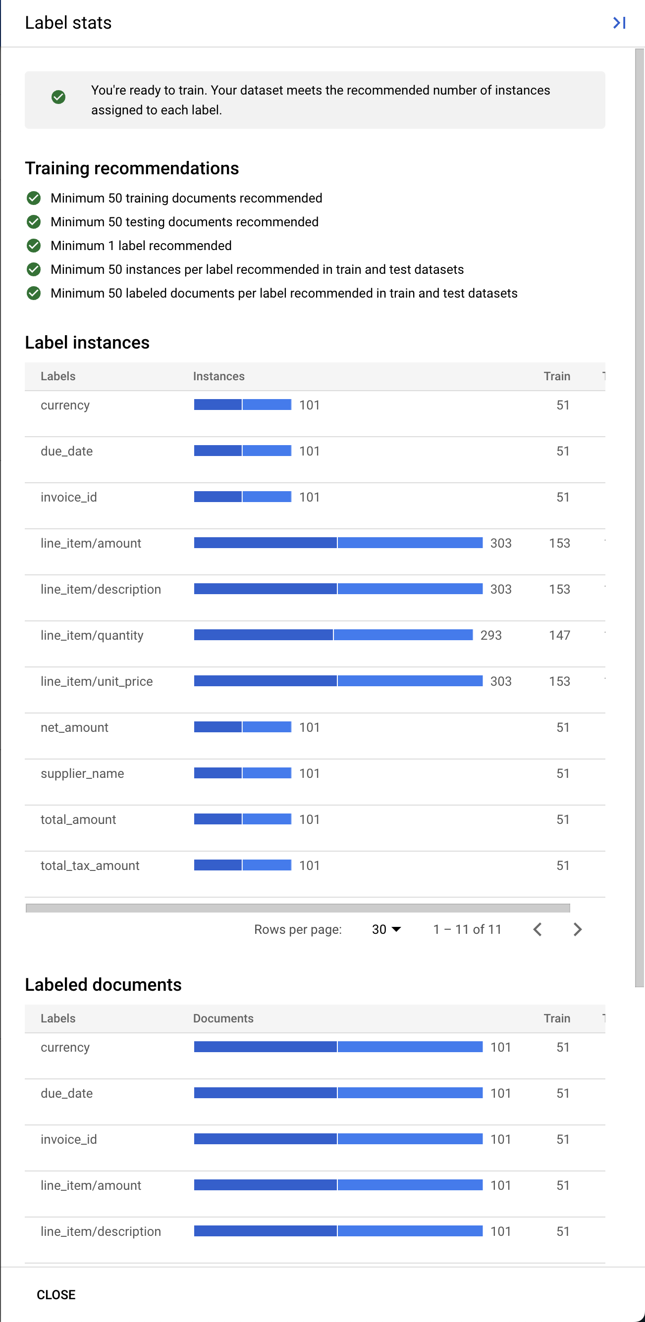Go to previous page of label instances

click(537, 929)
